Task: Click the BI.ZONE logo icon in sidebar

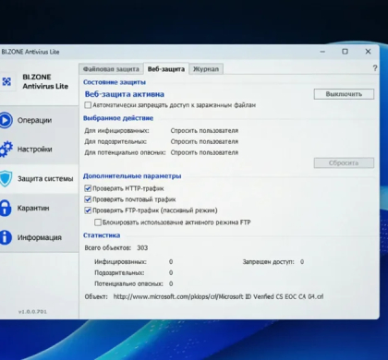Action: click(x=6, y=81)
